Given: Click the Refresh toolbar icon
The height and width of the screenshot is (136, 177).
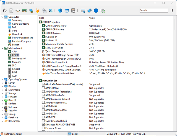Looking at the screenshot, I should coord(5,11).
